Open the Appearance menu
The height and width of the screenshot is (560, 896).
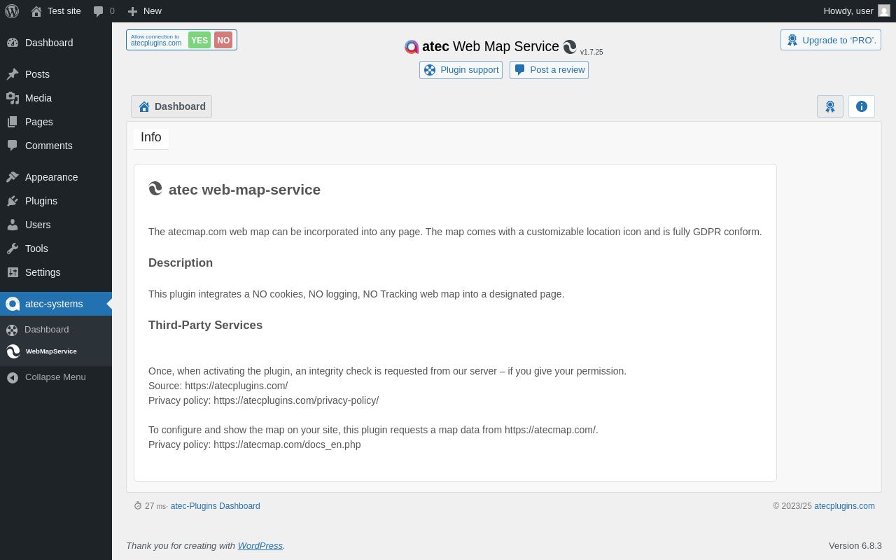coord(51,177)
